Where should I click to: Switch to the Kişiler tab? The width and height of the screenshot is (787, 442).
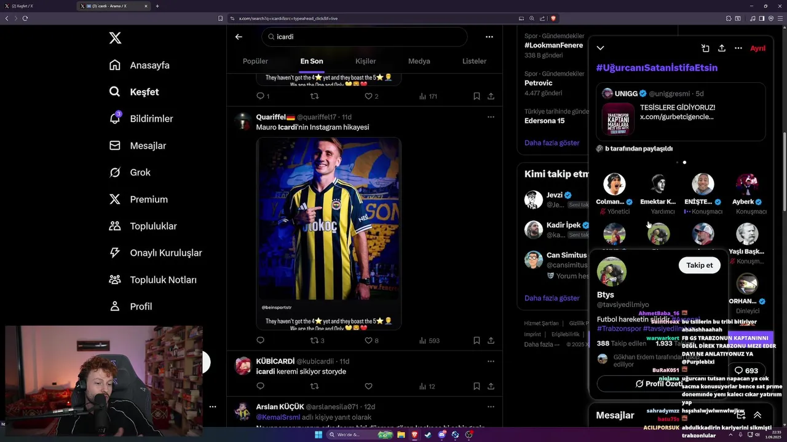pos(366,61)
